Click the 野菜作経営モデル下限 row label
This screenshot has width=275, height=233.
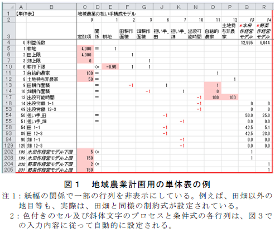point(50,164)
